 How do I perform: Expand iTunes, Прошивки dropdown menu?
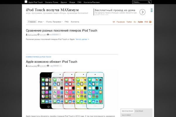tap(54, 22)
